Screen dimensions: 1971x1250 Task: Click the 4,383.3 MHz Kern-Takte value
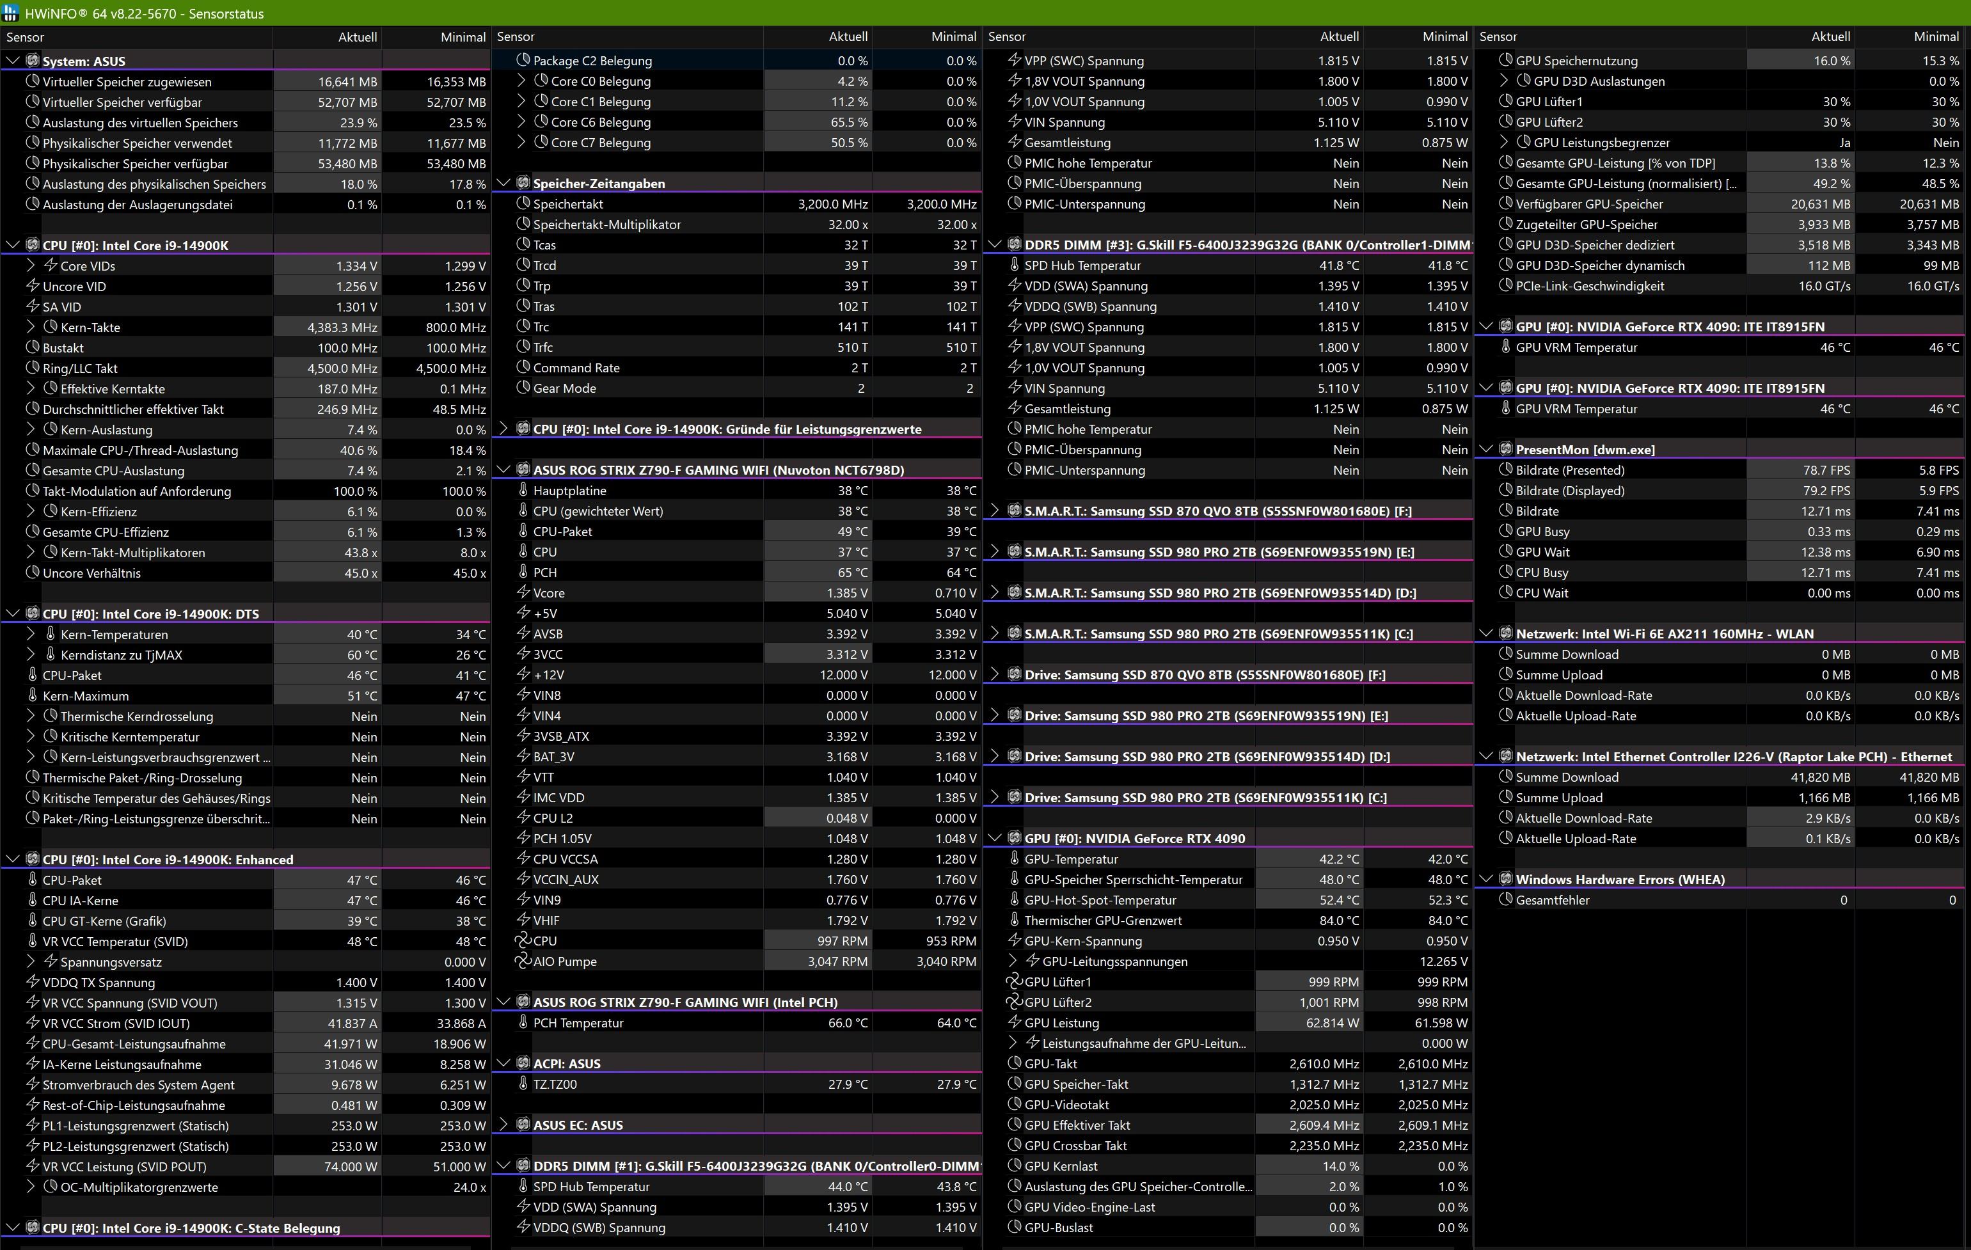[342, 327]
